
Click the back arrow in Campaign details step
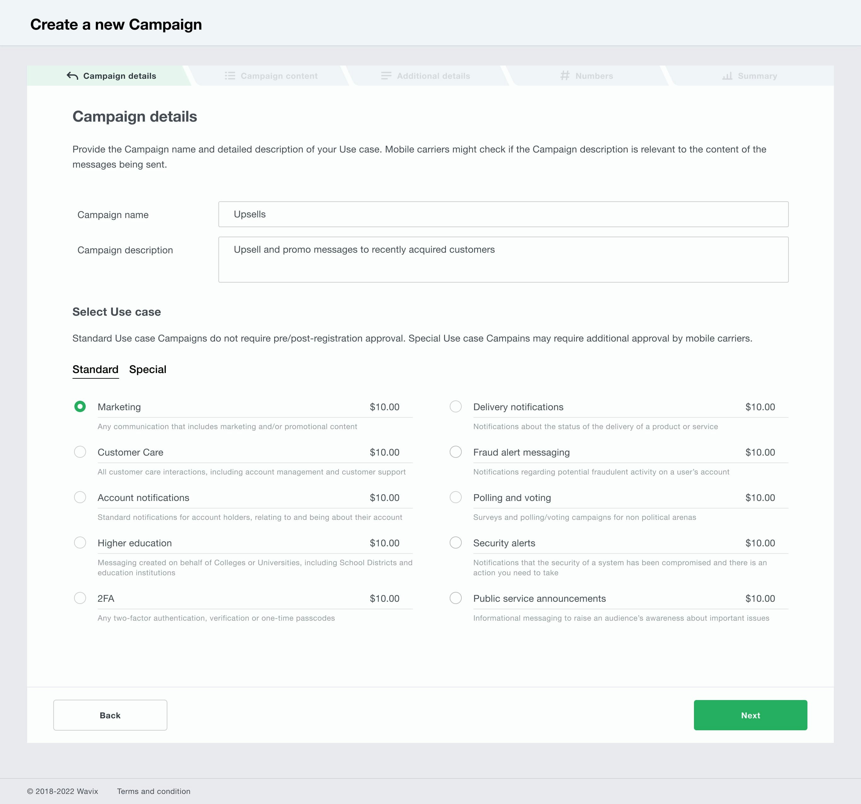[x=72, y=75]
